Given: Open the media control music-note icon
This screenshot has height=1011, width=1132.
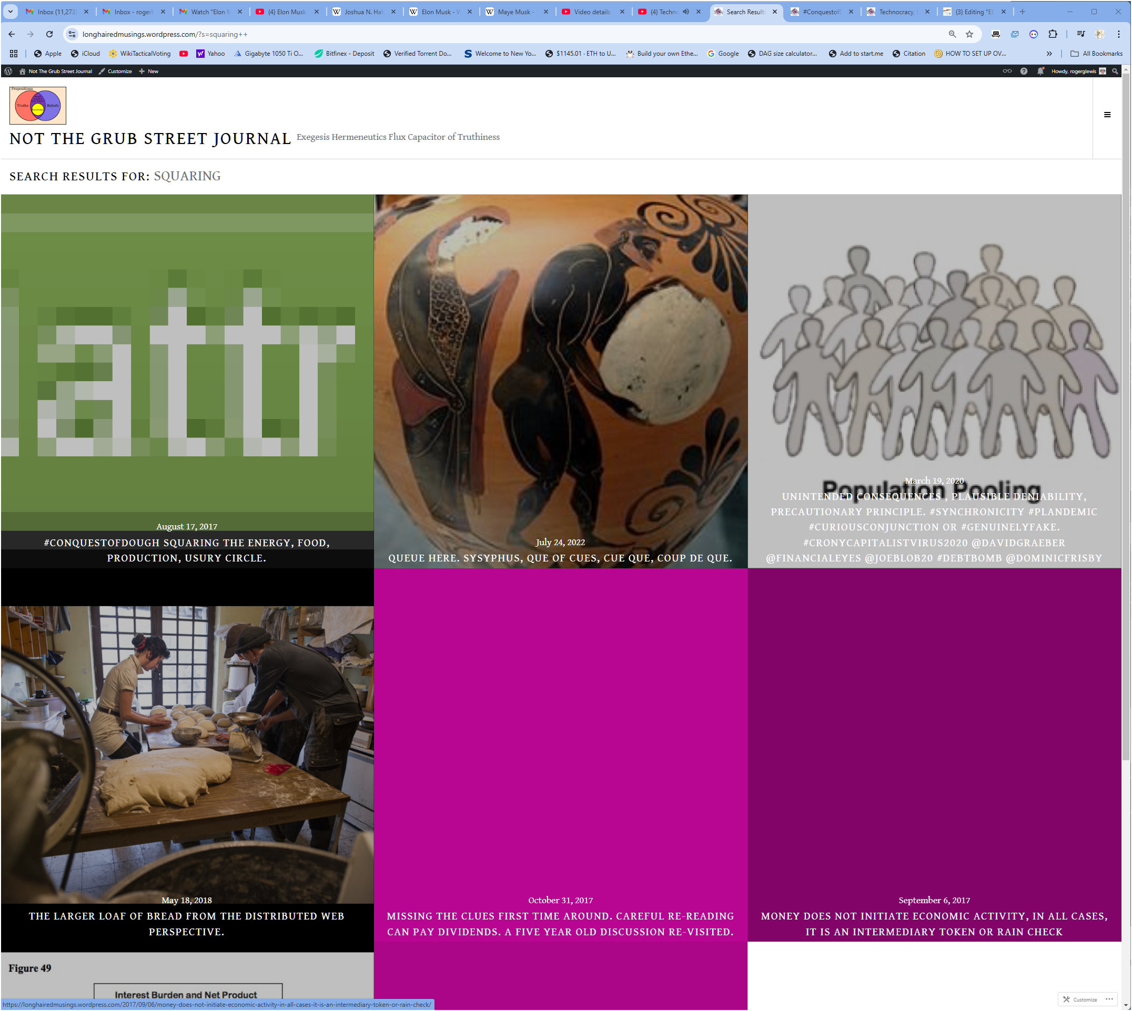Looking at the screenshot, I should coord(1080,35).
